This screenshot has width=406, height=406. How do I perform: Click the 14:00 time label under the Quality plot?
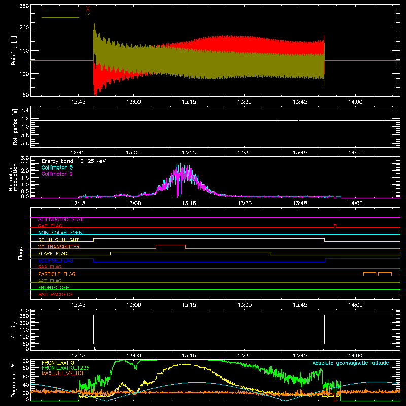(x=355, y=356)
